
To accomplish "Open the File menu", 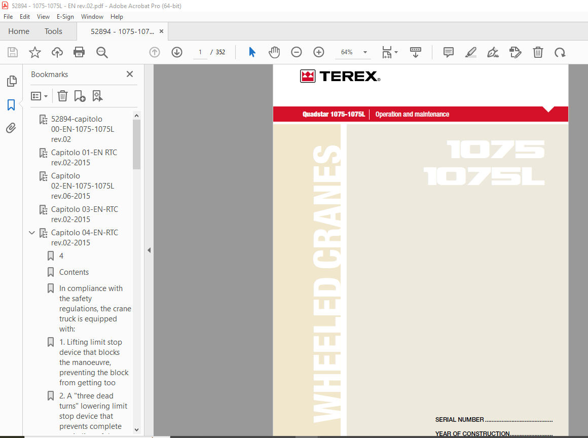I will click(x=8, y=17).
